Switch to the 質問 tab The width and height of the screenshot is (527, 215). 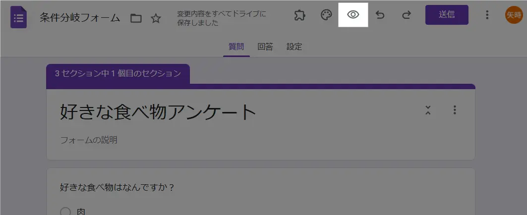pyautogui.click(x=236, y=47)
